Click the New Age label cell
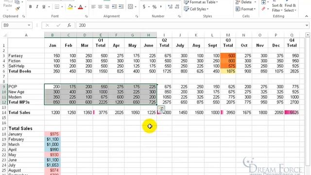Image resolution: width=311 pixels, height=175 pixels. tap(26, 92)
